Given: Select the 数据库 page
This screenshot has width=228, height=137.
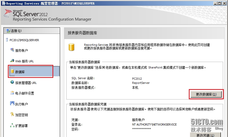Looking at the screenshot, I should (34, 71).
